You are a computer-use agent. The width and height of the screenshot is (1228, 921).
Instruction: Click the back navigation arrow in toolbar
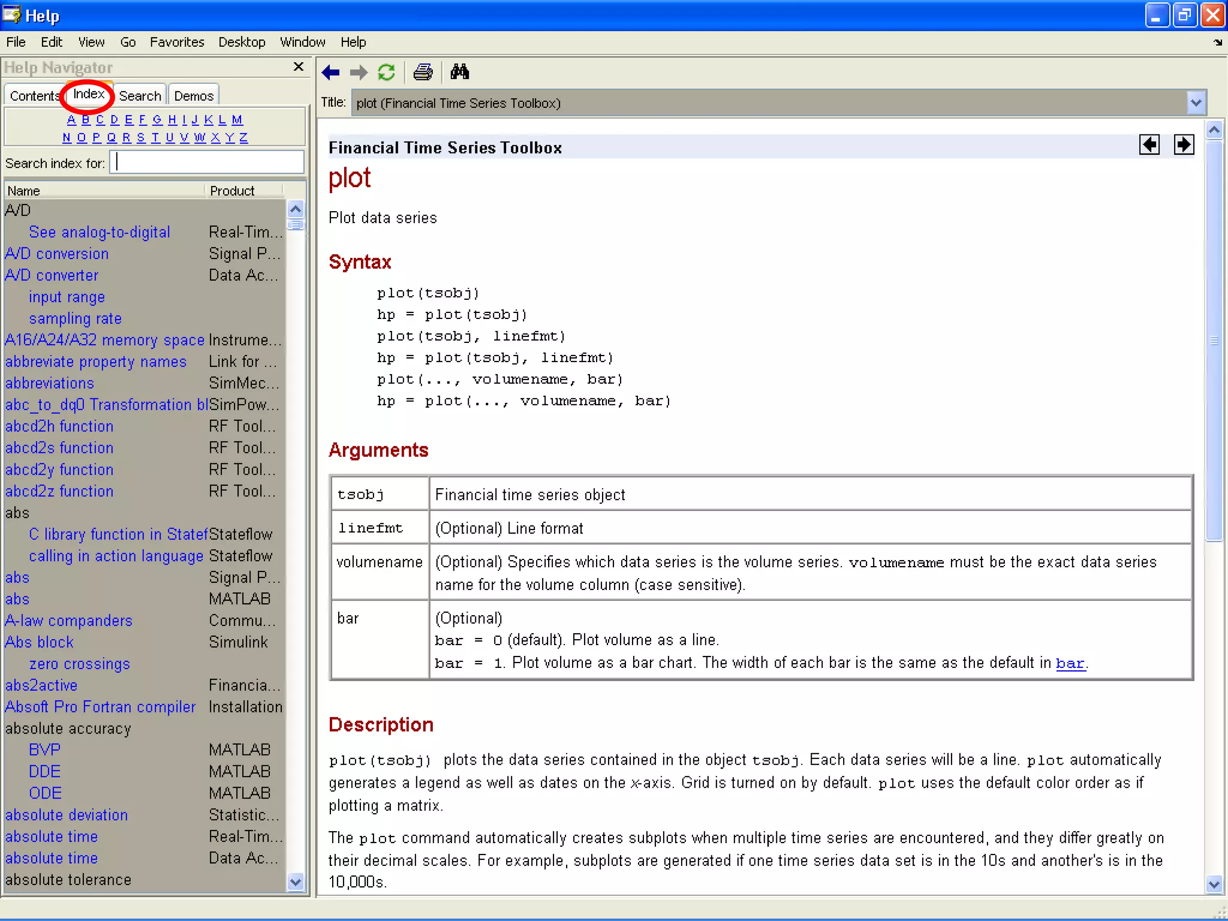330,73
